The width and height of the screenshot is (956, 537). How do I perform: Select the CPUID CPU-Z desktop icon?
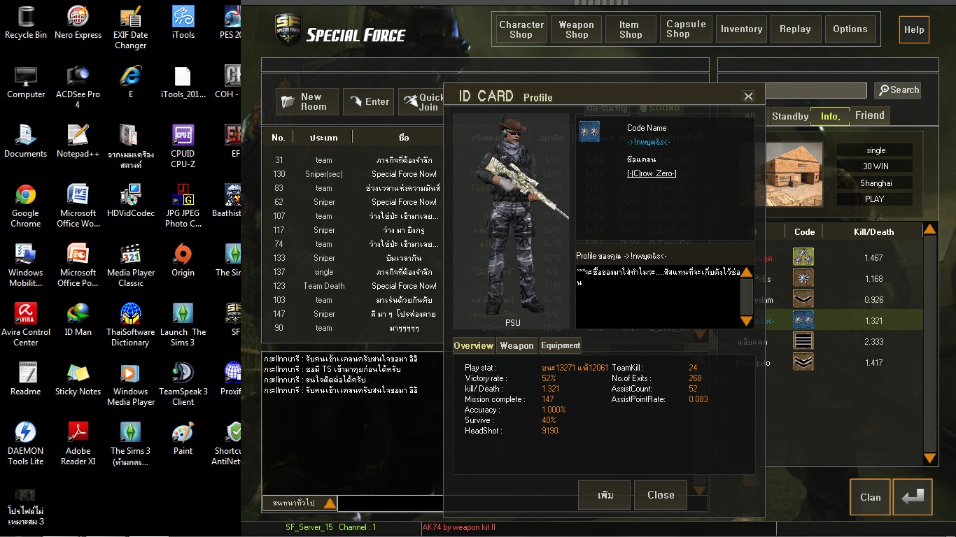click(183, 147)
